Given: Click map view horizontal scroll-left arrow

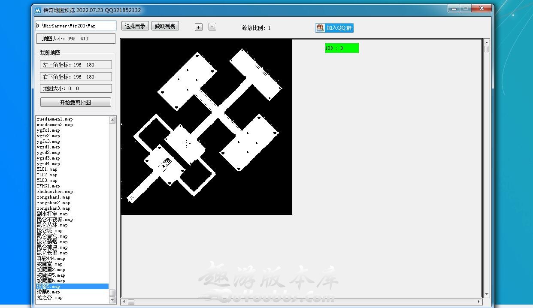Looking at the screenshot, I should pos(124,302).
